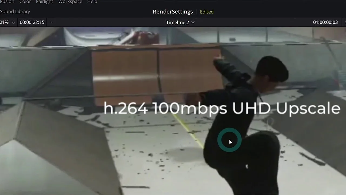The width and height of the screenshot is (346, 195).
Task: Click the RenderSettings heading
Action: (173, 12)
